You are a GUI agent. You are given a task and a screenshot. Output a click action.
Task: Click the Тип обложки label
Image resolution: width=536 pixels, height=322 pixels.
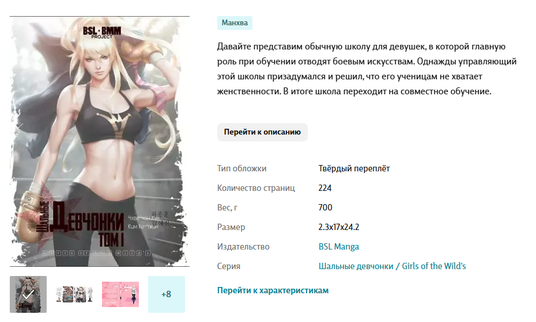(x=241, y=168)
